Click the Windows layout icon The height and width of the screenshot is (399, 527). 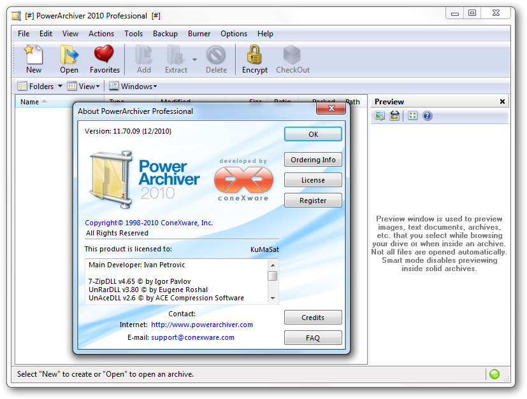pos(113,86)
